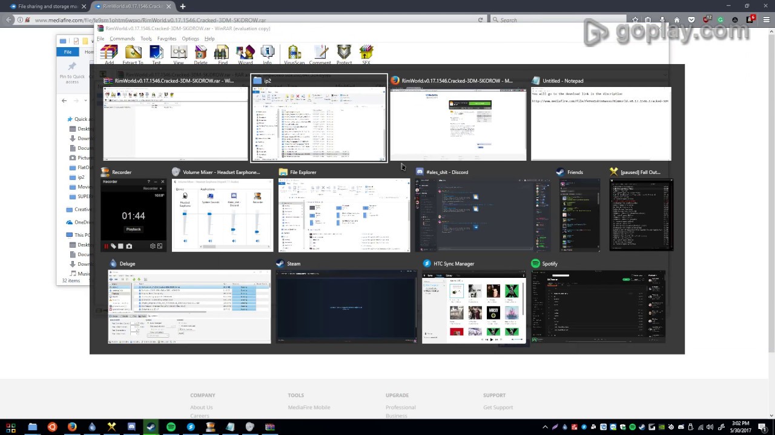This screenshot has width=775, height=435.
Task: Open archive Info in WinRAR toolbar
Action: point(267,54)
